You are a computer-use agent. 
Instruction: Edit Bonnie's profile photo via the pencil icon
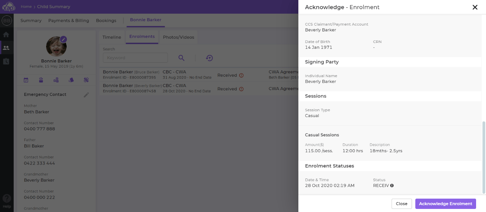[64, 39]
